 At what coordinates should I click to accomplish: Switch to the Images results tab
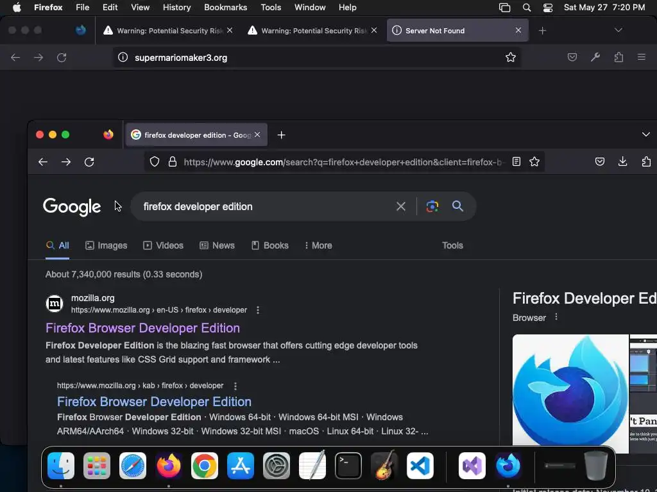coord(107,245)
